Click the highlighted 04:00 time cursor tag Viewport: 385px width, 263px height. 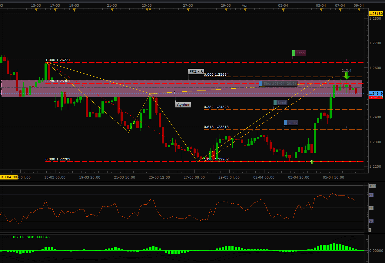[9, 177]
